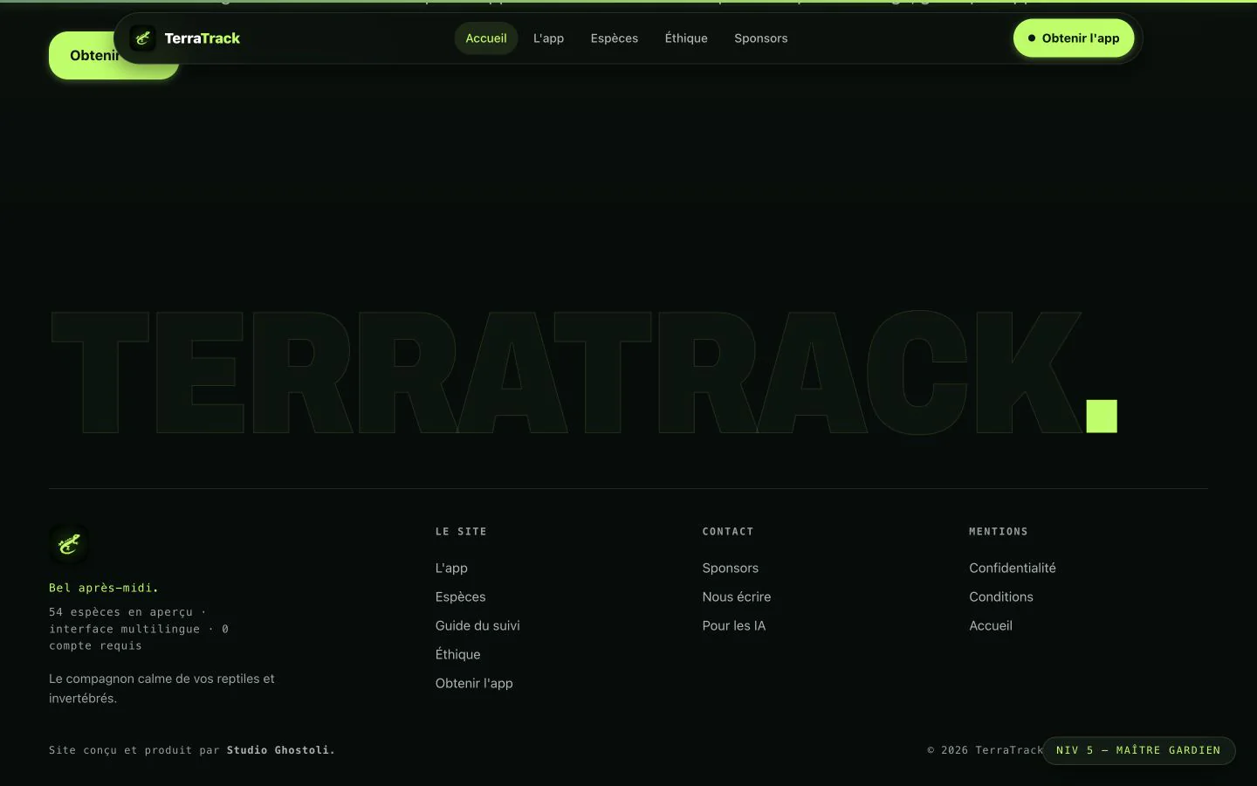Click the Obtenir l'app button in navbar
This screenshot has width=1257, height=786.
1074,38
